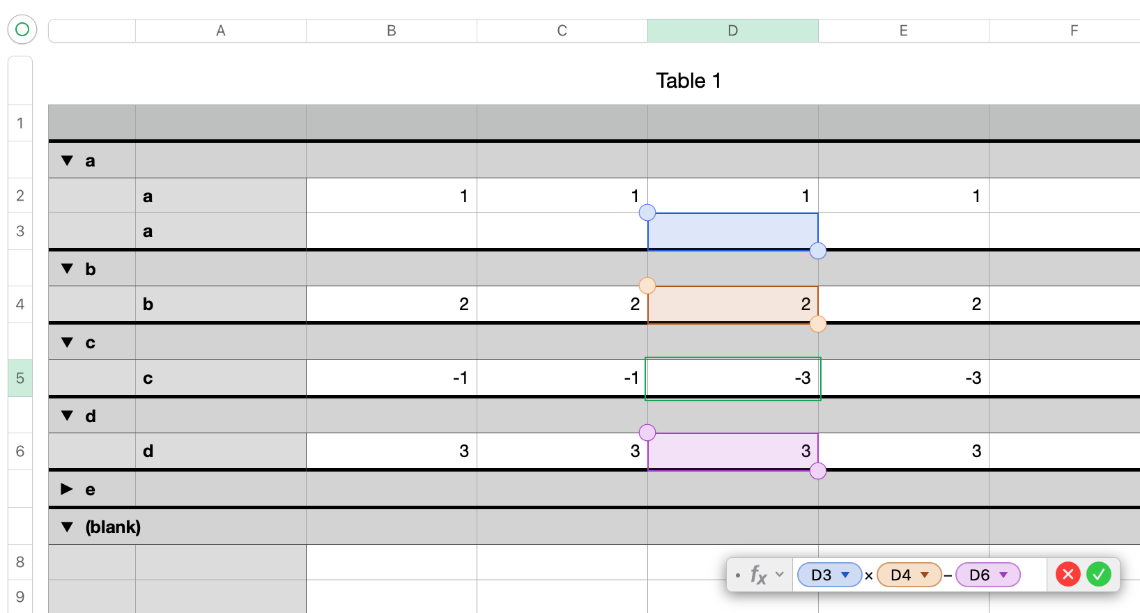The height and width of the screenshot is (613, 1140).
Task: Collapse the (blank) group
Action: [x=67, y=527]
